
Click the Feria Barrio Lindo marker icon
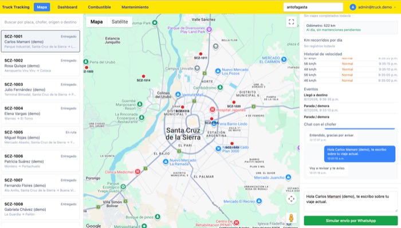214,123
